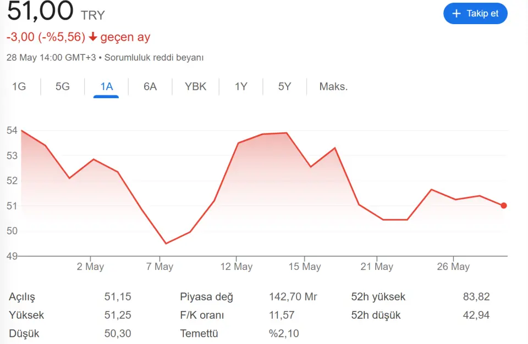Switch to the 5G range tab
Viewport: 528px width, 344px height.
coord(63,87)
